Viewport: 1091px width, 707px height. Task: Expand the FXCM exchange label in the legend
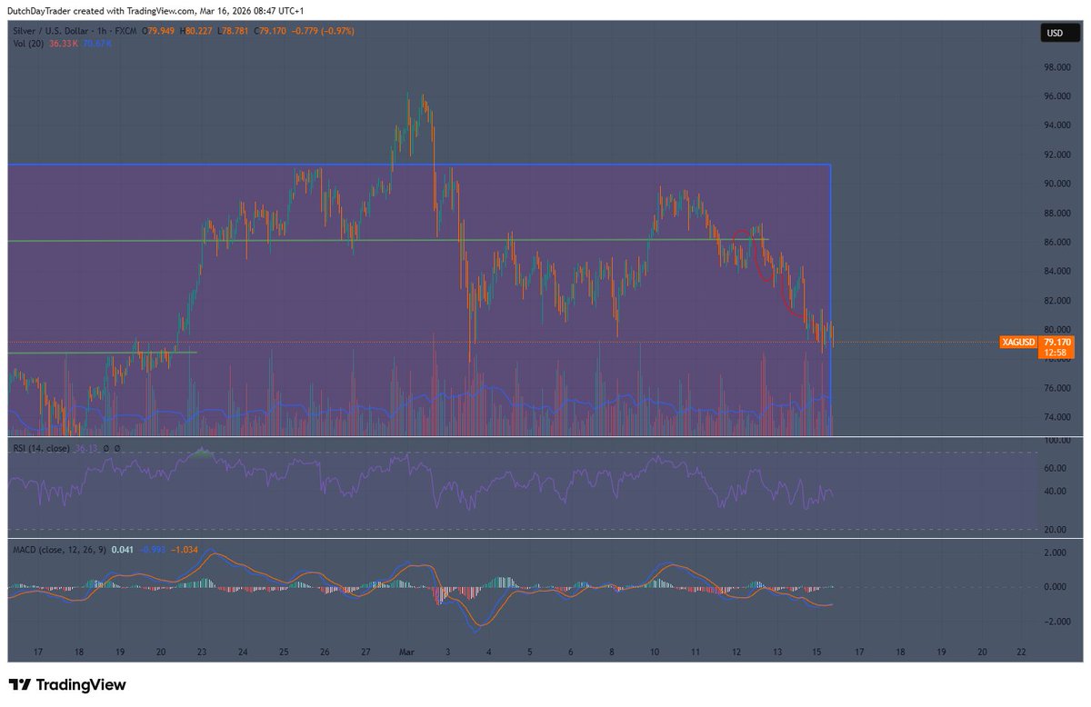125,30
